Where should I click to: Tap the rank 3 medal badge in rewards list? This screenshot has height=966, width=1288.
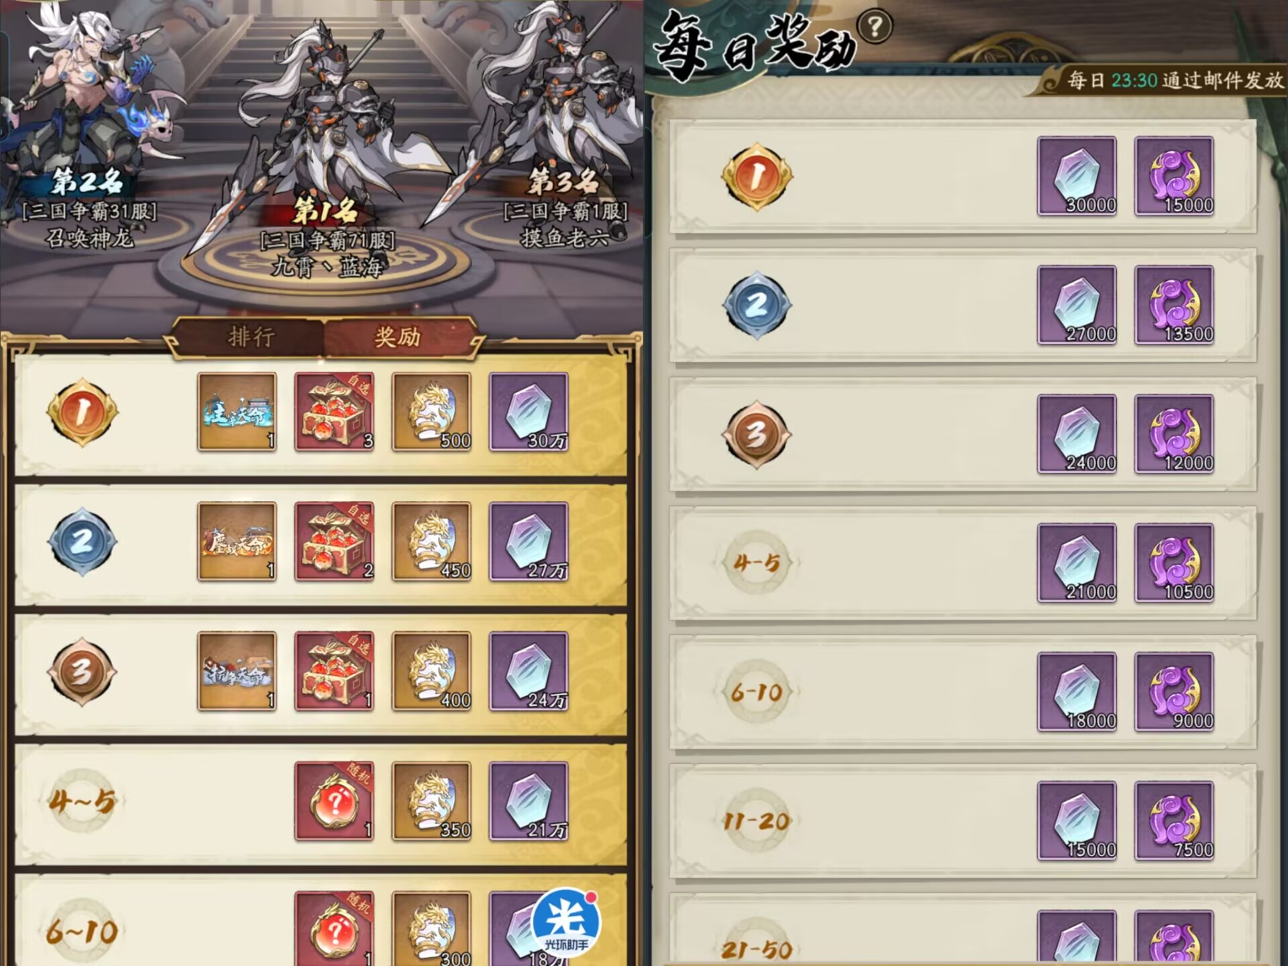pos(82,672)
